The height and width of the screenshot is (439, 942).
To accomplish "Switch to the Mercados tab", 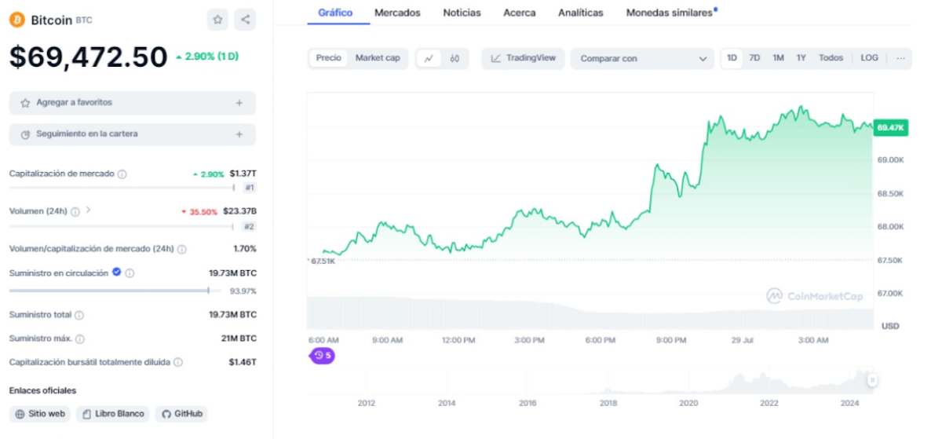I will click(x=397, y=13).
